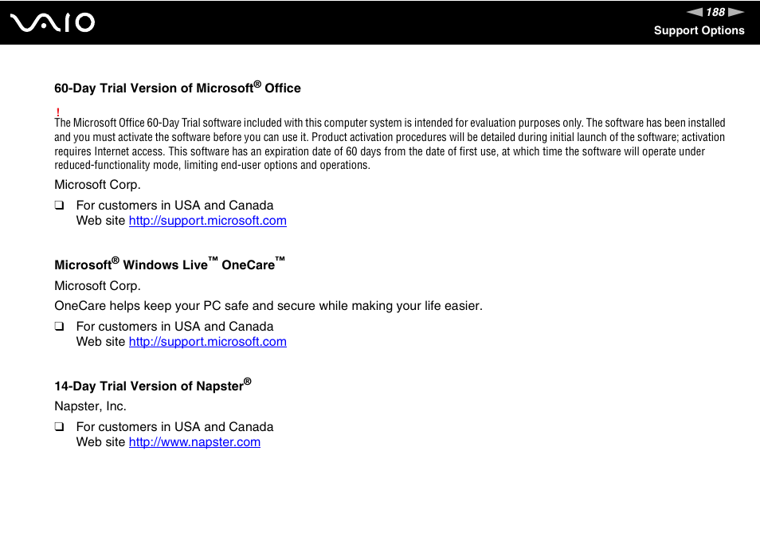This screenshot has height=537, width=760.
Task: Click the bullet box under Napster section
Action: coord(59,426)
